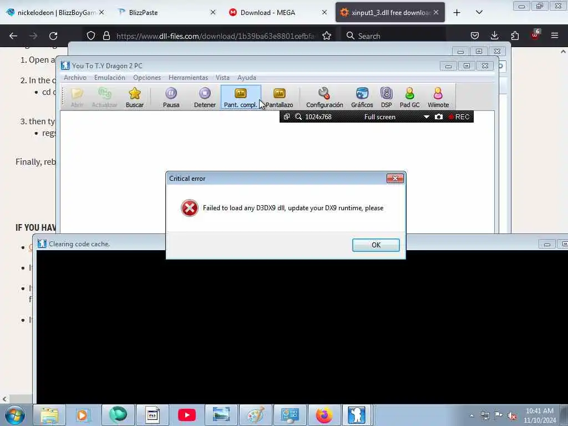Open Wiimote settings
568x426 pixels.
[438, 98]
